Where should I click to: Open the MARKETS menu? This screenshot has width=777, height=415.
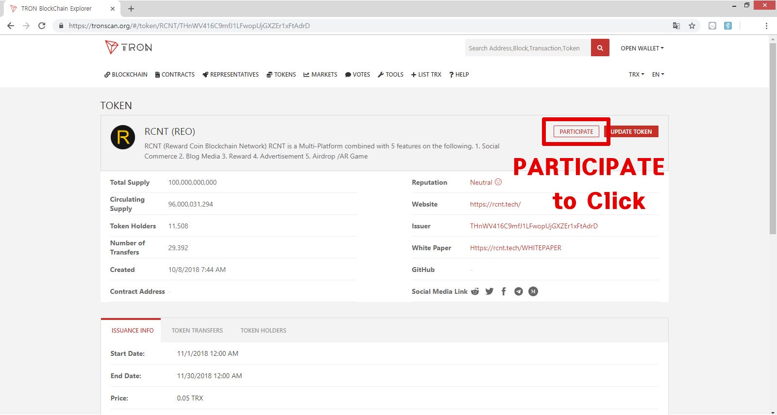coord(321,75)
